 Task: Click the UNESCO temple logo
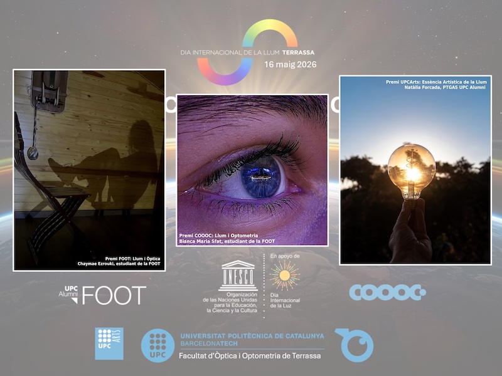pos(238,275)
